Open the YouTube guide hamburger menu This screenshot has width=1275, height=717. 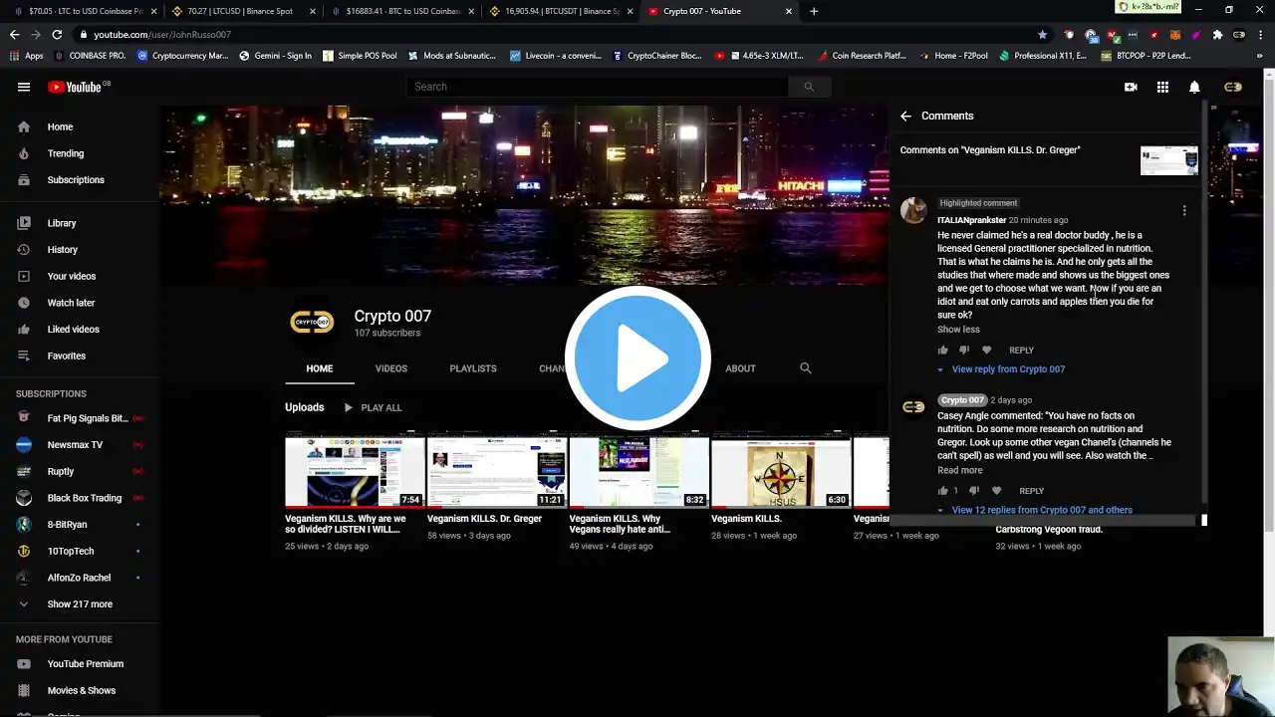24,87
